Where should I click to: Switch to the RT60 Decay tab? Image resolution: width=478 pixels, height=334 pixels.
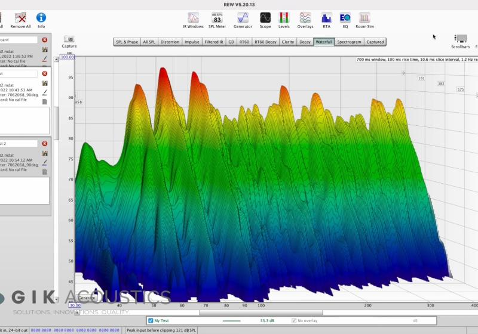(265, 42)
